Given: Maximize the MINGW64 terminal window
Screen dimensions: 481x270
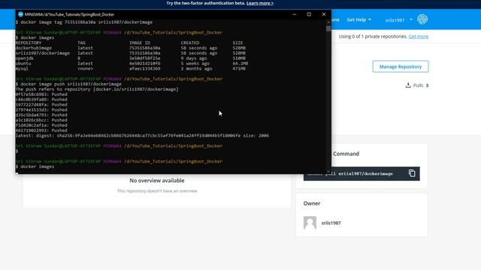Looking at the screenshot, I should (x=309, y=14).
